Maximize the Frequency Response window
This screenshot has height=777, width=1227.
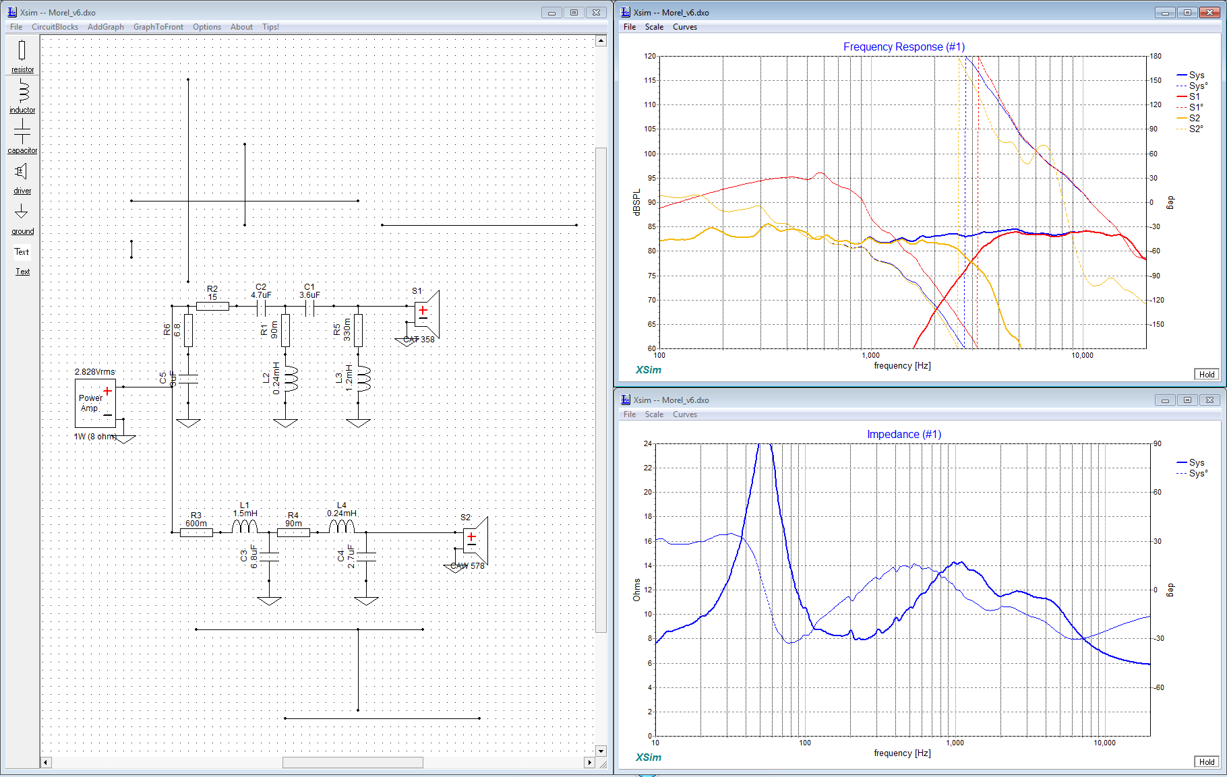[1187, 12]
